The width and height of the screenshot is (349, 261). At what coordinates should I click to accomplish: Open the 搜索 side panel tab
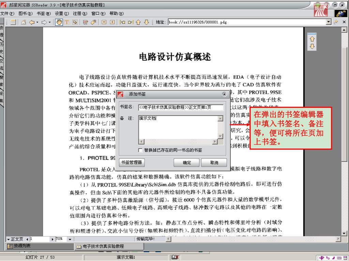click(x=2, y=81)
